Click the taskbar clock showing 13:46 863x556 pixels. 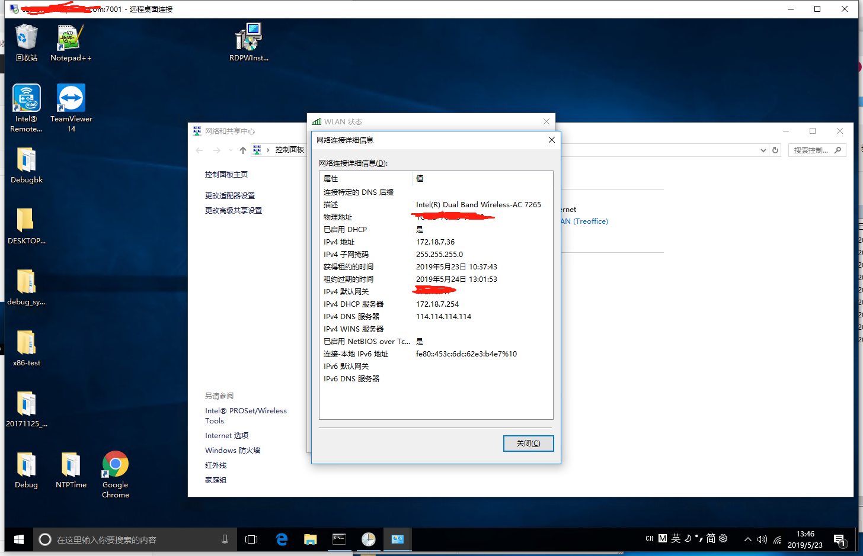(x=805, y=539)
